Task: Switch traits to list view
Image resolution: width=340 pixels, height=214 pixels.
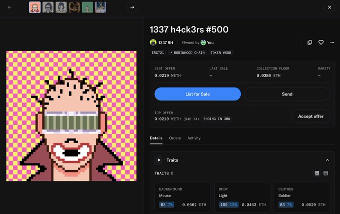Action: coord(325,173)
